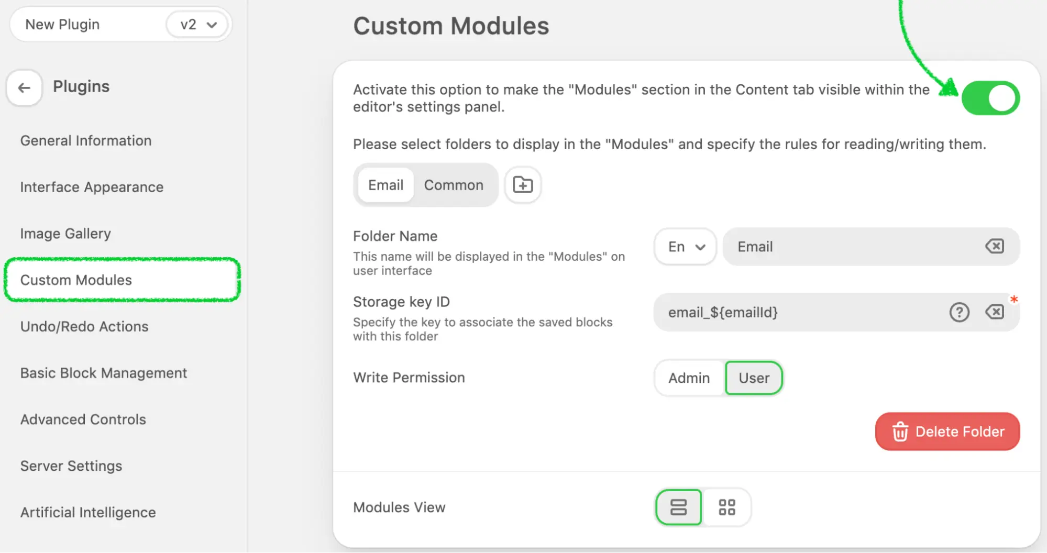Click the add new folder icon

[522, 185]
